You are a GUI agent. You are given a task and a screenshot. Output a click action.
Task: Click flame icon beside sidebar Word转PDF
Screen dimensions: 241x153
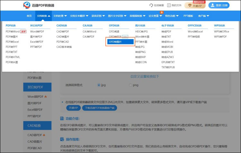pyautogui.click(x=46, y=97)
